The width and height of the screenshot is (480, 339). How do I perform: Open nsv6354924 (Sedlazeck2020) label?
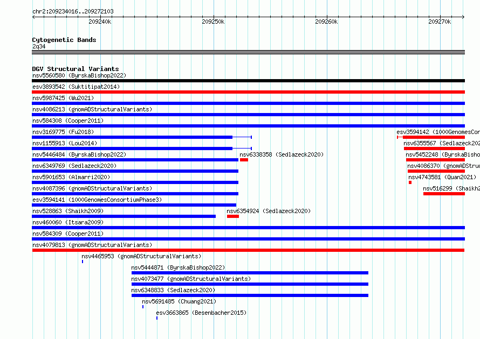click(269, 211)
